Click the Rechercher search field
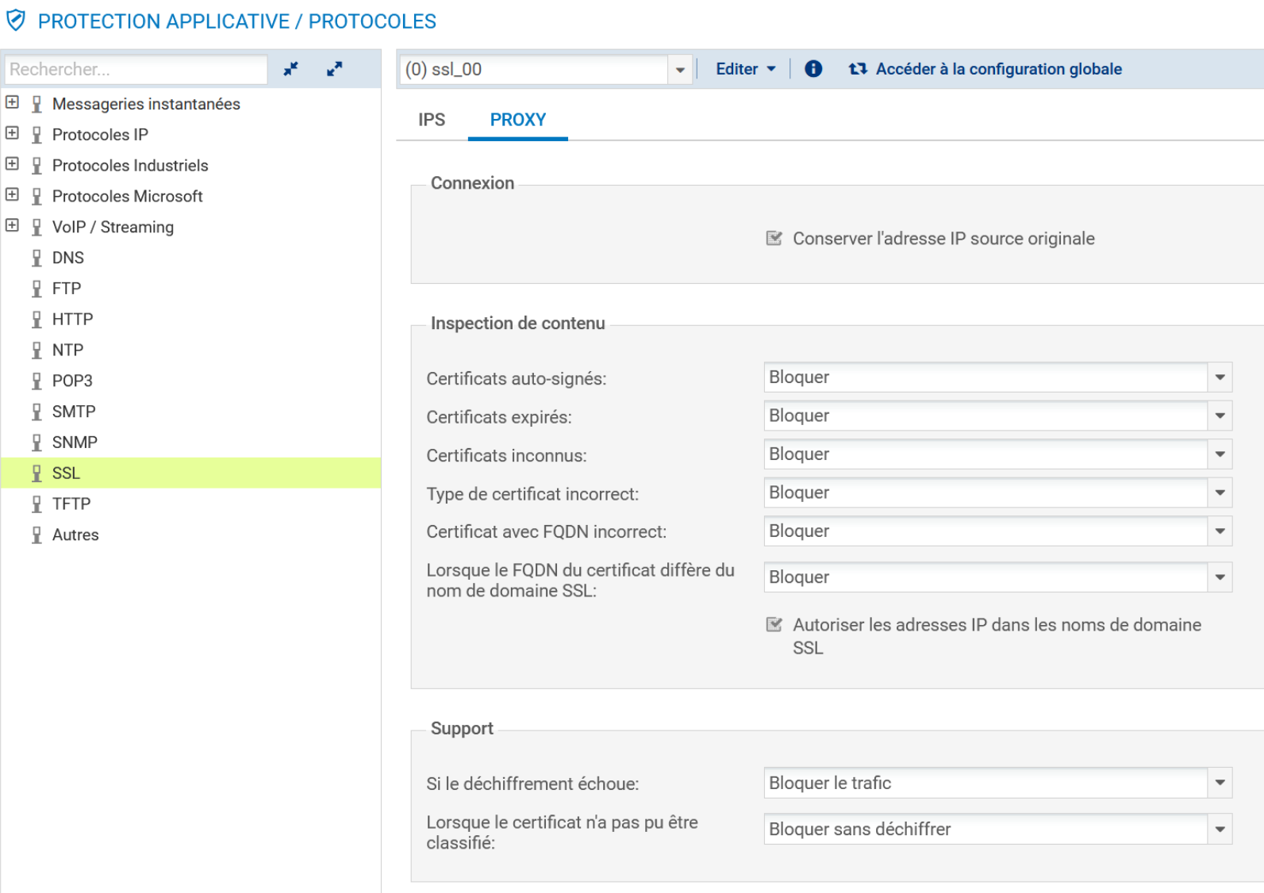 click(x=136, y=70)
